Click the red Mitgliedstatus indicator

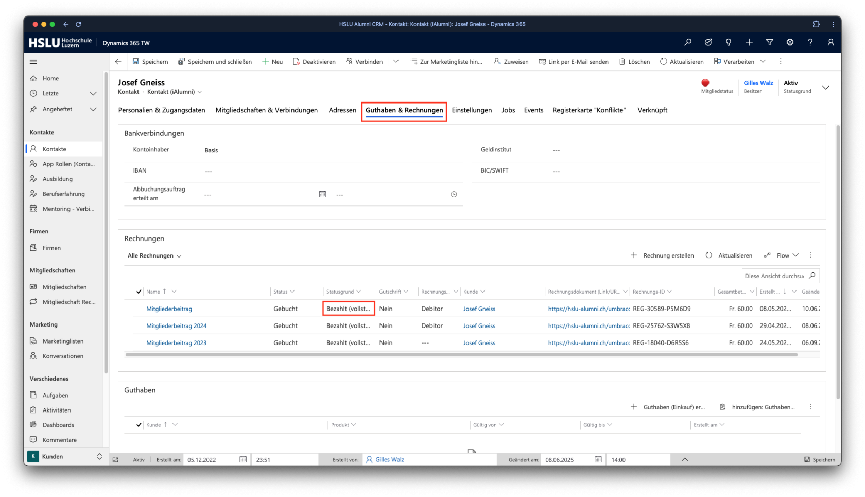pyautogui.click(x=705, y=83)
